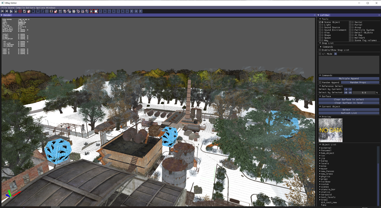Open the Windows menu
Image resolution: width=381 pixels, height=208 pixels.
51,8
